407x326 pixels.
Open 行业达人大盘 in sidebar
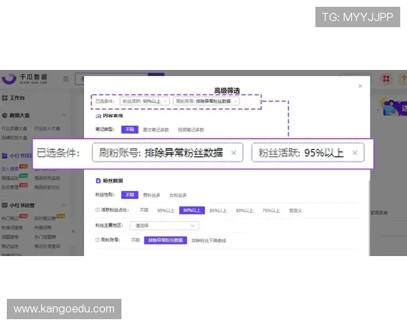(x=47, y=128)
